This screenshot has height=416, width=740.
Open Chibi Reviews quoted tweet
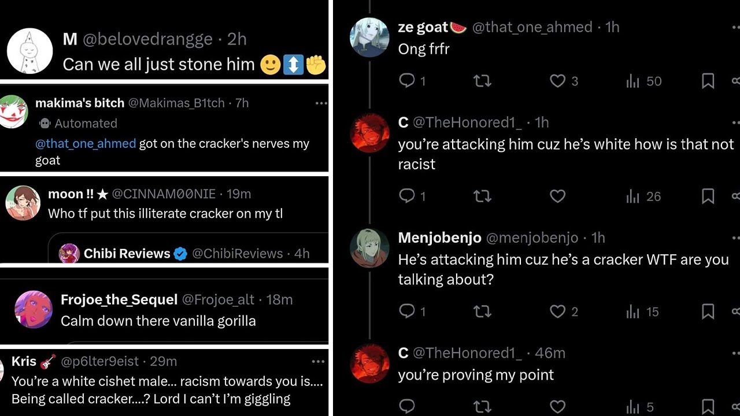(x=191, y=253)
